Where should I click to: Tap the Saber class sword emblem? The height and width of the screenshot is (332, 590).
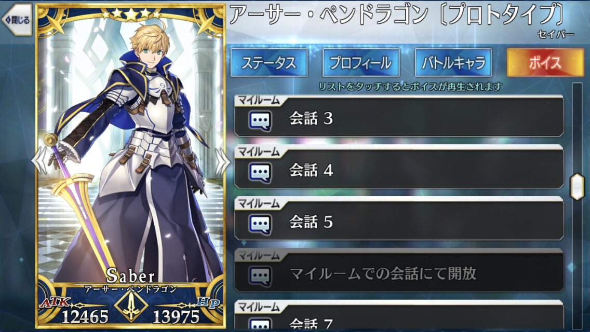(x=131, y=306)
